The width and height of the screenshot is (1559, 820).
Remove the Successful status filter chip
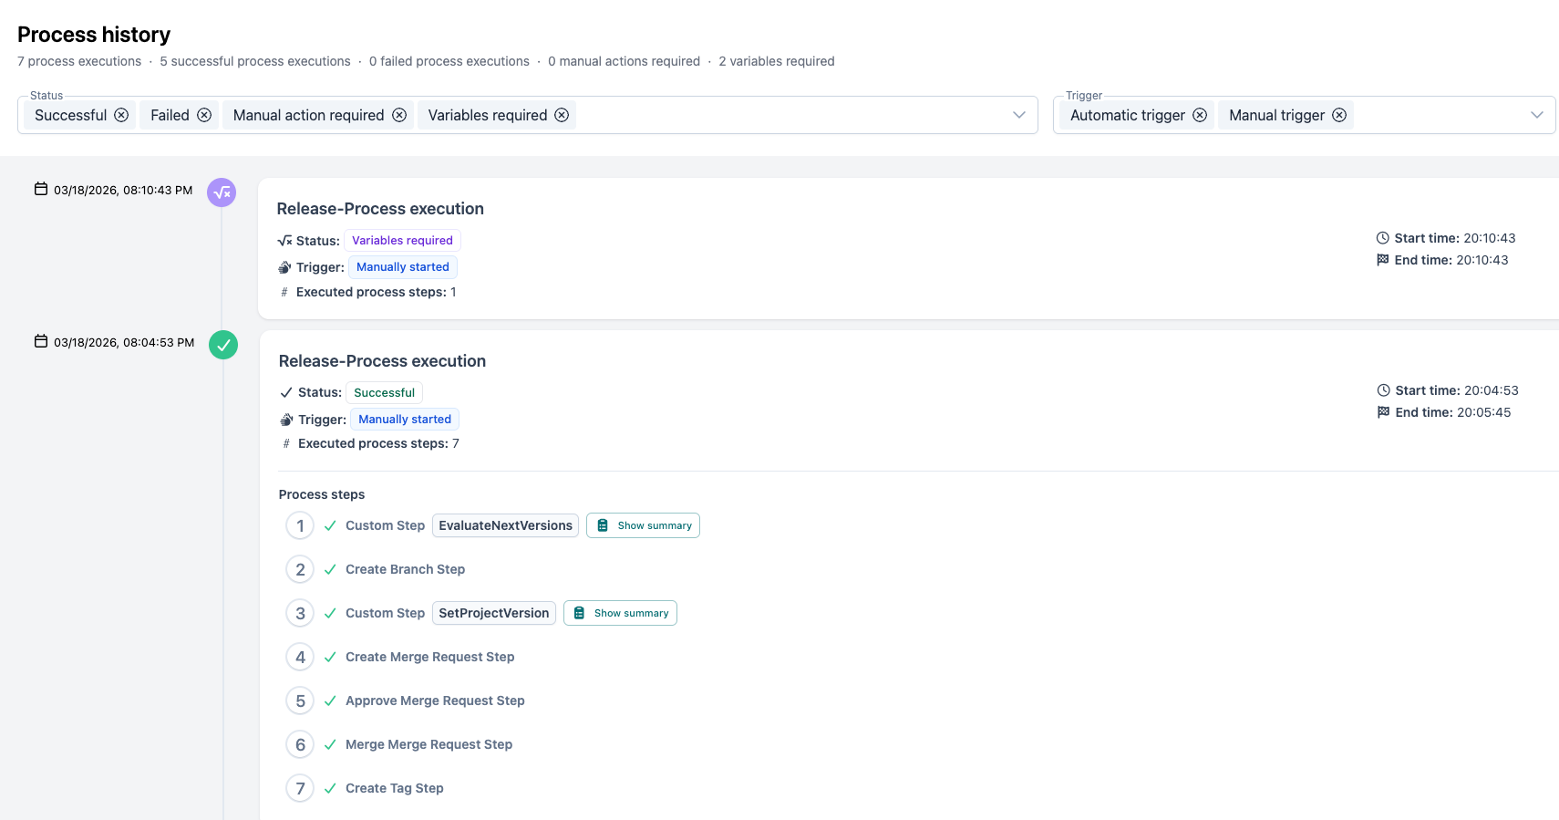[x=121, y=115]
